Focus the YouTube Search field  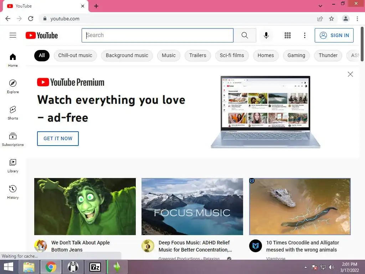(157, 35)
